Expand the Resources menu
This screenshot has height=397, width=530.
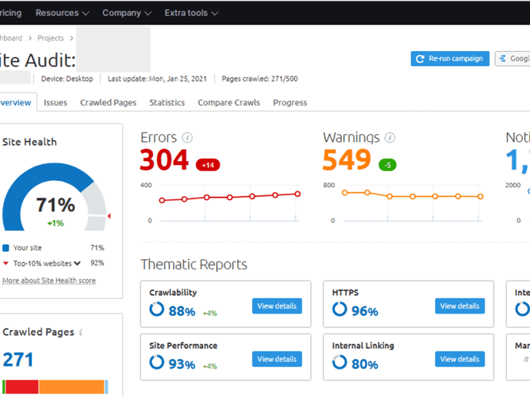[x=62, y=13]
